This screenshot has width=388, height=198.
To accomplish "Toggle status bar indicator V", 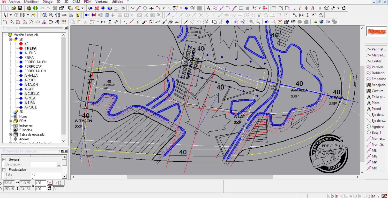I will coord(378,196).
